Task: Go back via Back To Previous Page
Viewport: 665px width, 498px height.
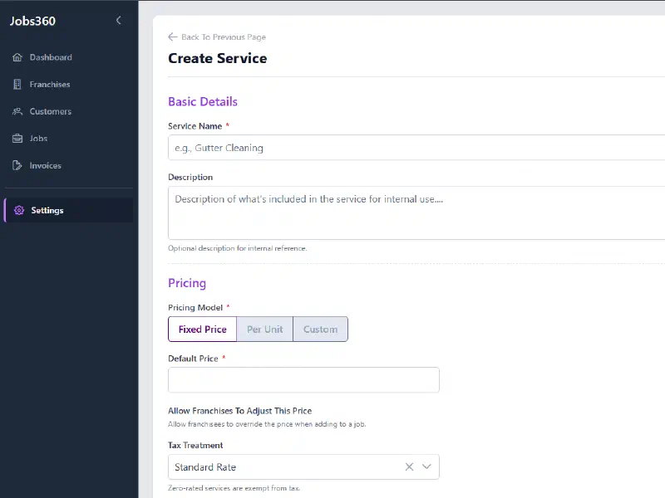Action: (x=217, y=37)
